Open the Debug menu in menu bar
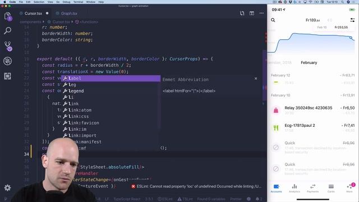Viewport: 359px width, 202px height. click(x=66, y=2)
